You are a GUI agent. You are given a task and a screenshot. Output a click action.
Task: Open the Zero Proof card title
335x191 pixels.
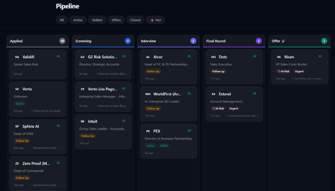(36, 164)
